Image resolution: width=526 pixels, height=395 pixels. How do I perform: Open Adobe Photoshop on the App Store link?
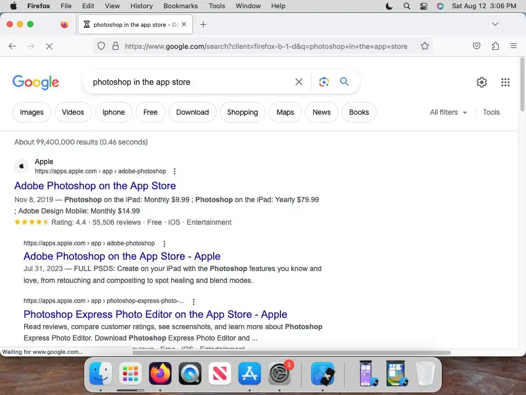pos(95,186)
